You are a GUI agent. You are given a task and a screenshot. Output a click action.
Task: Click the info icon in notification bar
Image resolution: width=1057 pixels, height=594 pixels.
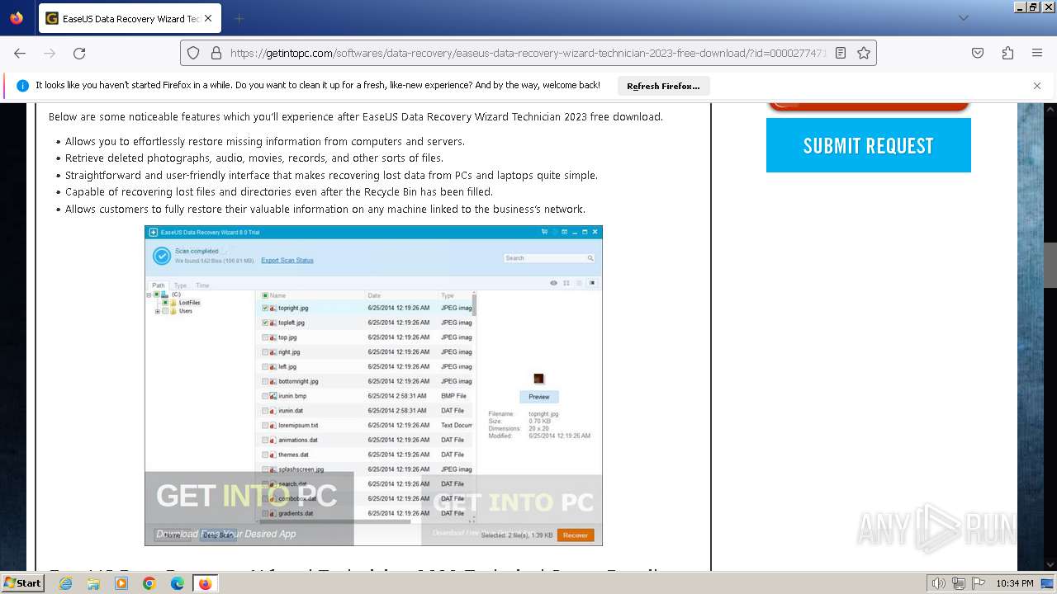(22, 85)
